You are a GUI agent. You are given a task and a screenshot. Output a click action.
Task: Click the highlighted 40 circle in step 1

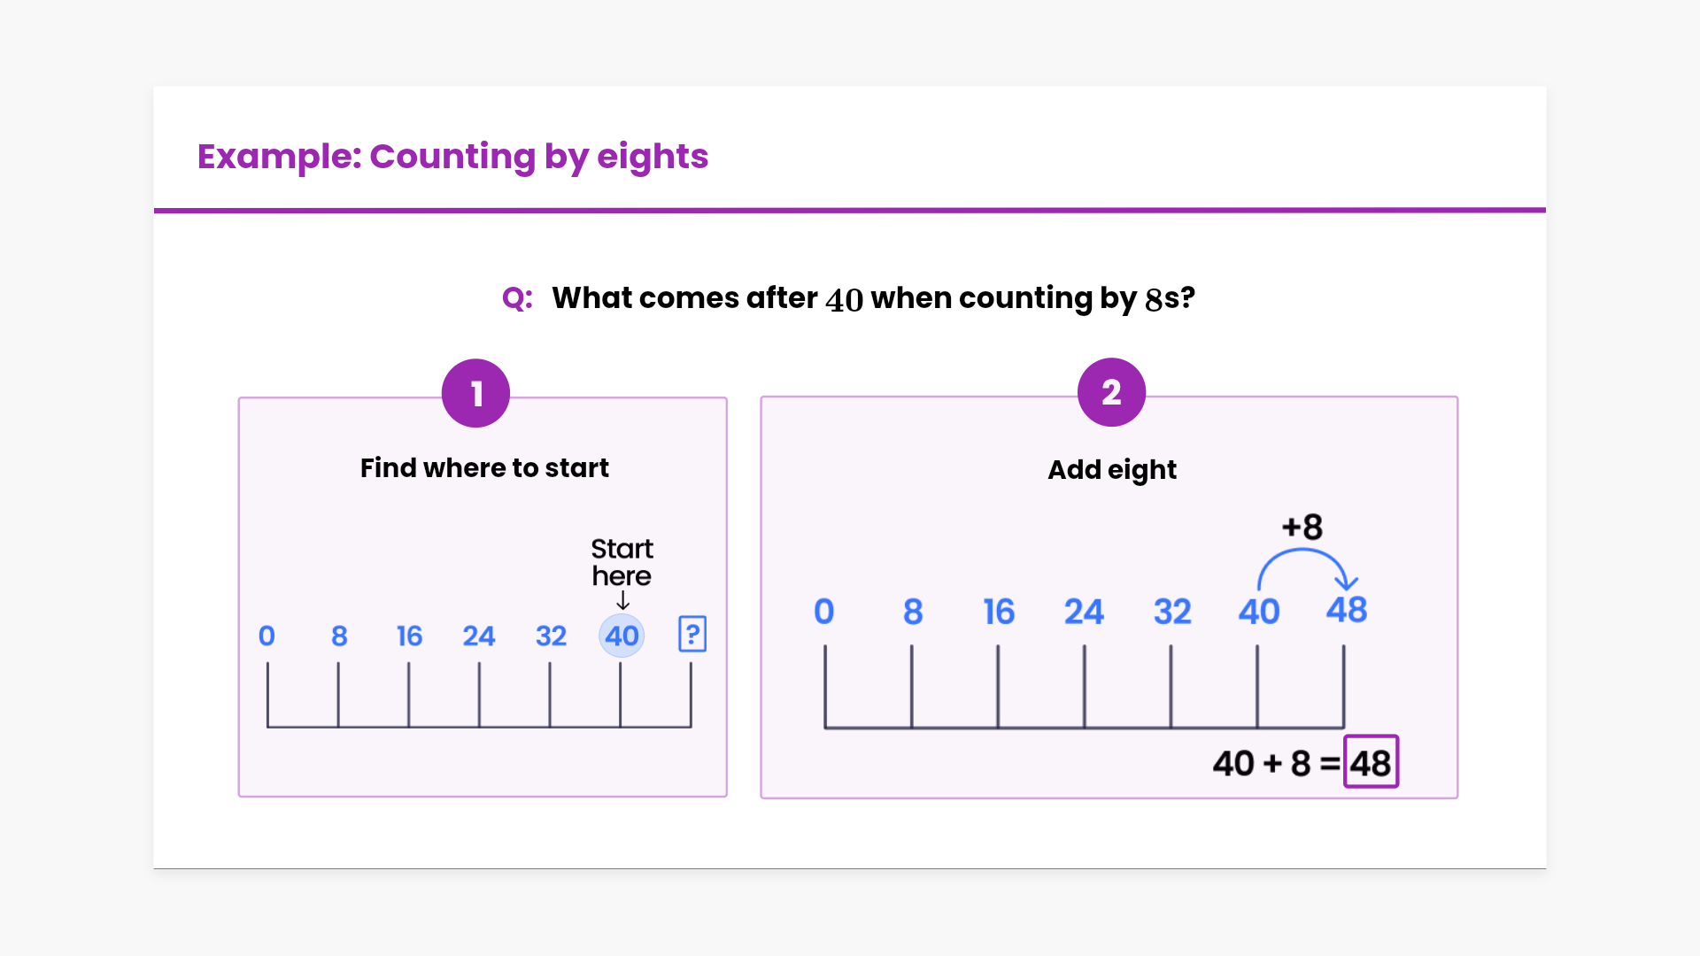622,636
